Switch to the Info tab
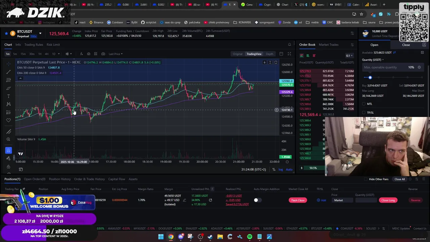430x242 pixels. click(x=18, y=44)
